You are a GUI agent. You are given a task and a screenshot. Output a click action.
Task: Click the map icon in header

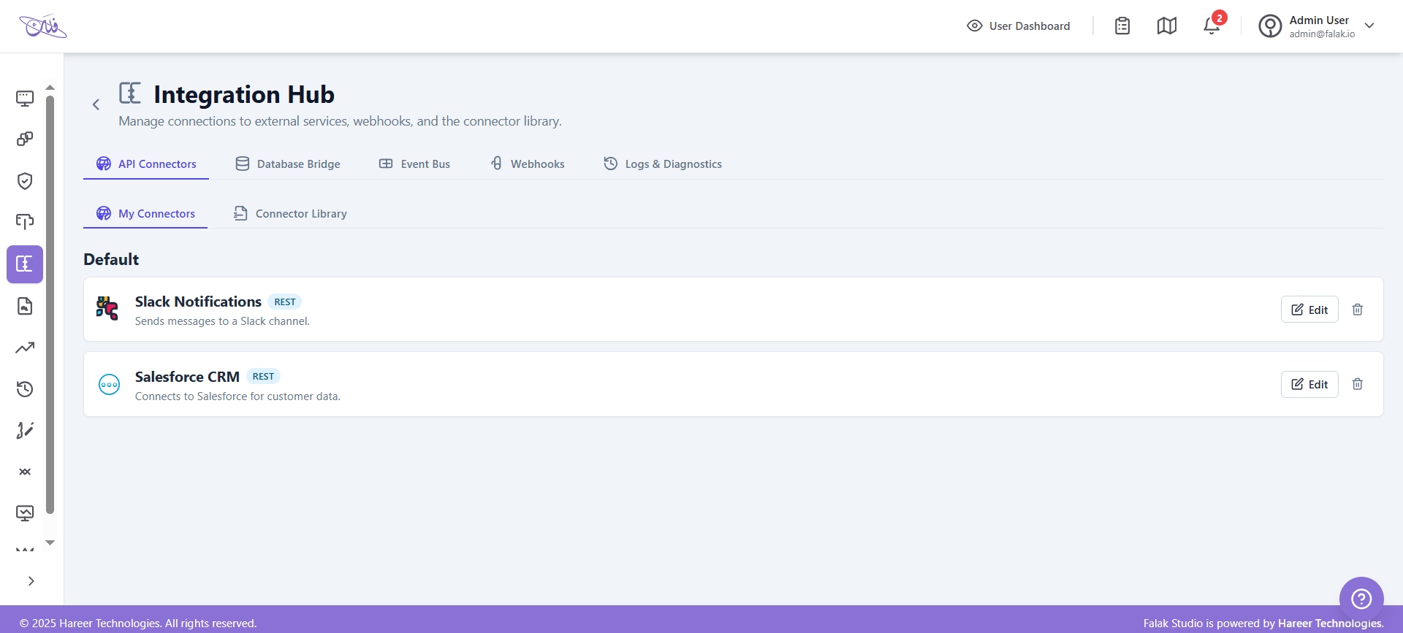click(1167, 26)
